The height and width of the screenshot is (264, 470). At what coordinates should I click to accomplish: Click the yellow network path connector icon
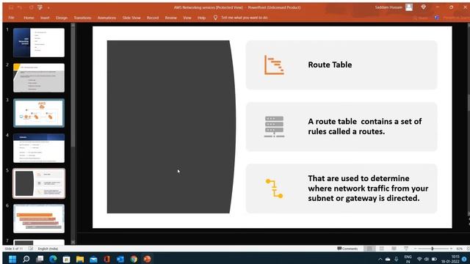tap(274, 188)
